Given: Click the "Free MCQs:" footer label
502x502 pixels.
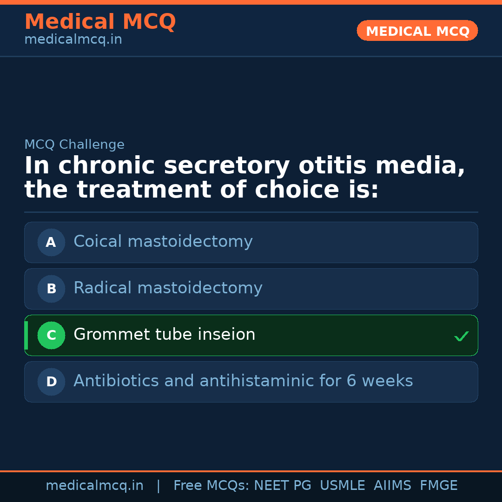Looking at the screenshot, I should (x=211, y=486).
